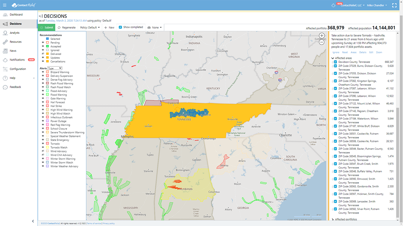Open the None dropdown in toolbar

click(155, 27)
